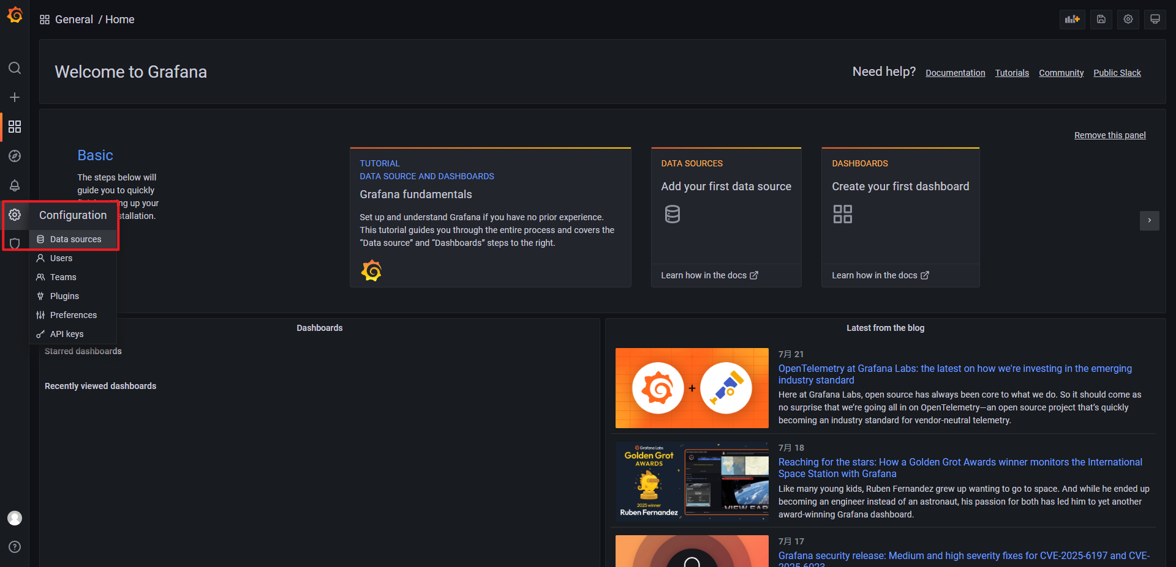1176x567 pixels.
Task: Click Home in the breadcrumb
Action: (119, 20)
